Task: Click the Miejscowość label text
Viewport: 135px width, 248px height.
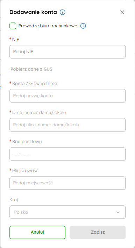Action: (25, 170)
